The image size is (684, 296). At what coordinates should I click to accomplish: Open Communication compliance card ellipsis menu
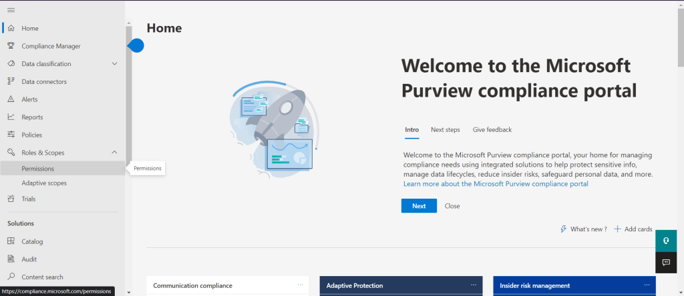coord(300,285)
